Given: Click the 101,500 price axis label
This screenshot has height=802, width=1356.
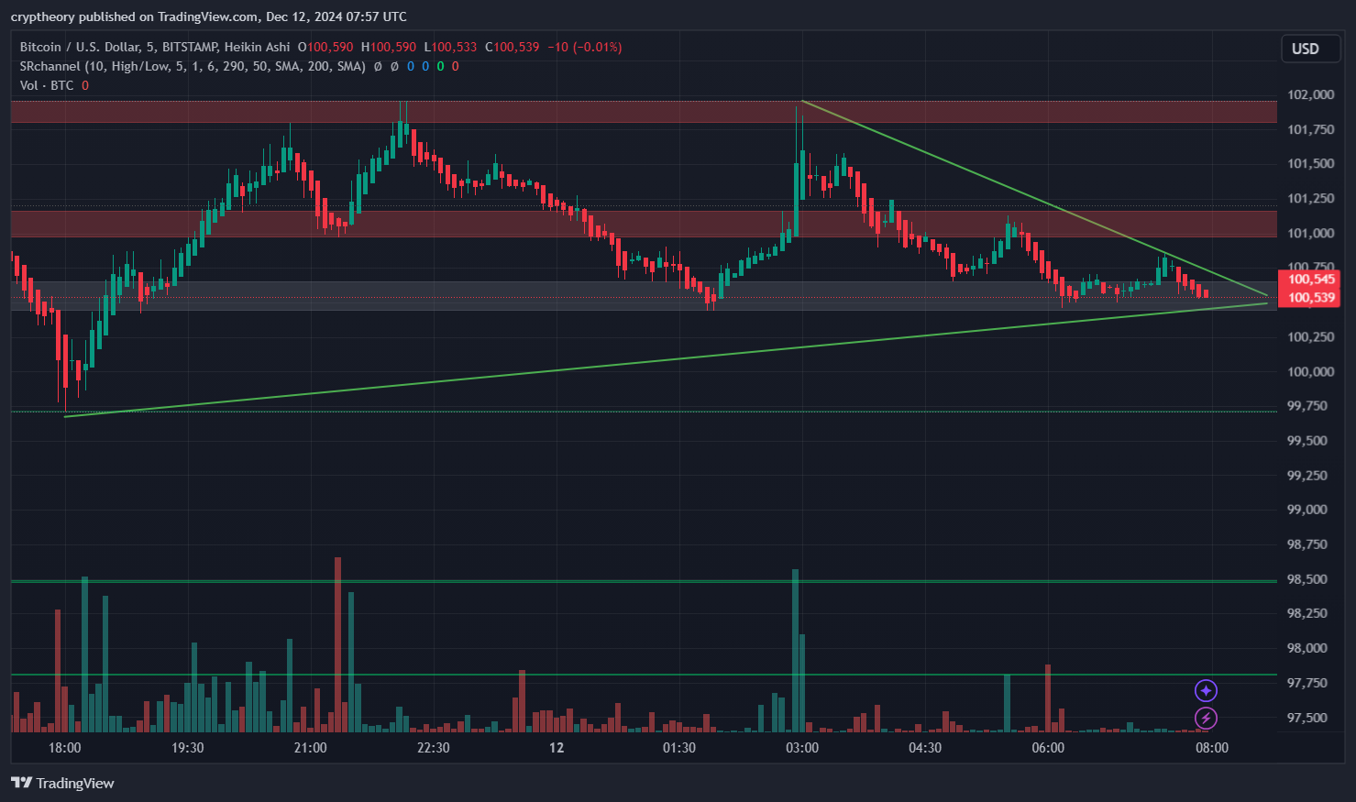Looking at the screenshot, I should click(1310, 163).
